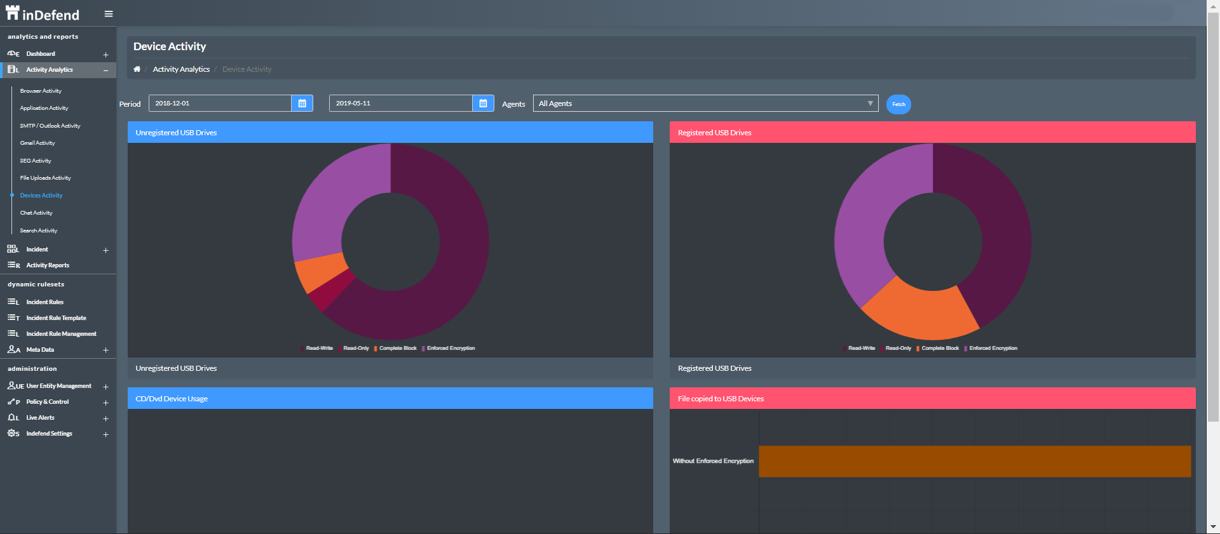Click the Indefend Settings gear icon
The width and height of the screenshot is (1220, 534).
click(x=13, y=434)
